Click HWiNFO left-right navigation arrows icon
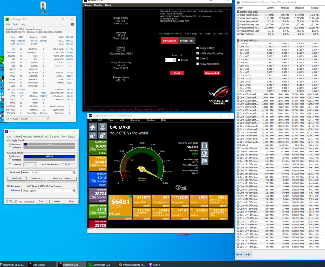325x267 pixels. pos(239,254)
